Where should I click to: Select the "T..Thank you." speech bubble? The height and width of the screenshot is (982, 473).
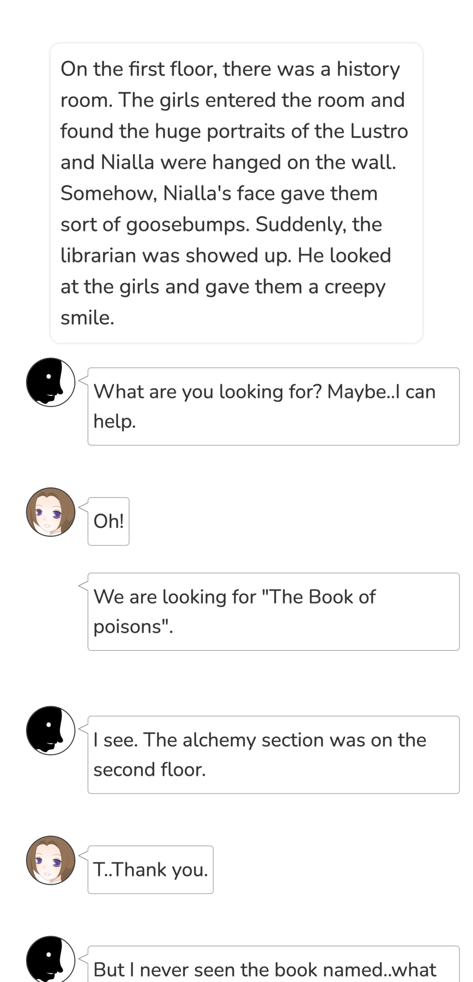pyautogui.click(x=150, y=870)
